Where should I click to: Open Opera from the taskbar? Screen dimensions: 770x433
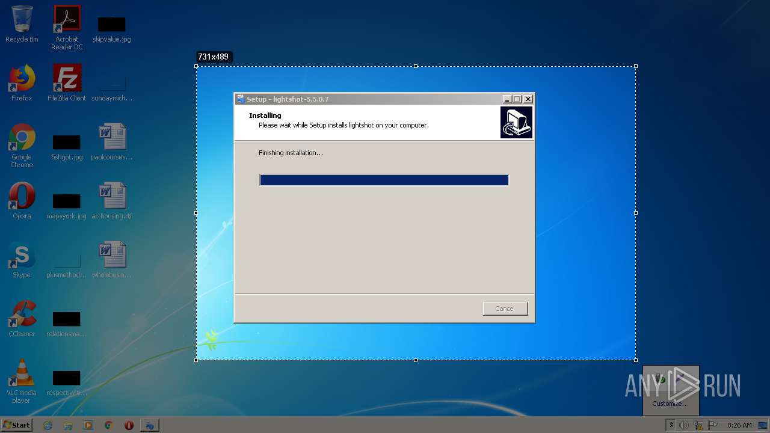(x=129, y=425)
